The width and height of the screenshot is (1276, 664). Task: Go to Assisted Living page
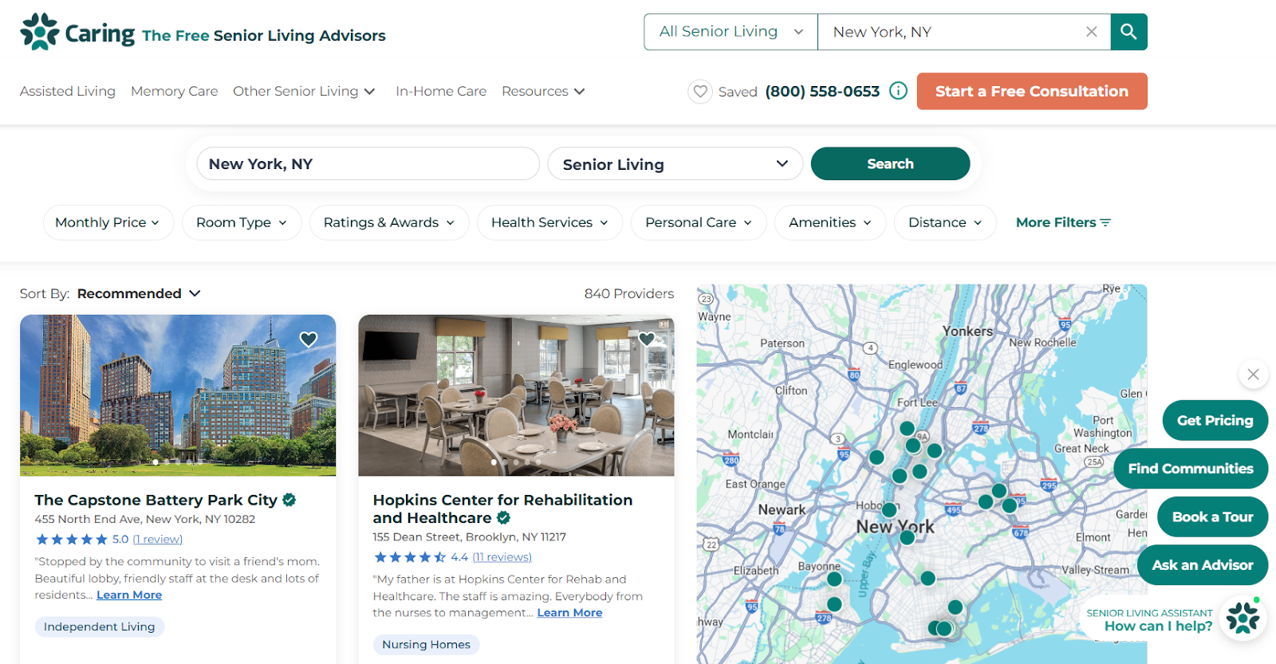pos(68,92)
